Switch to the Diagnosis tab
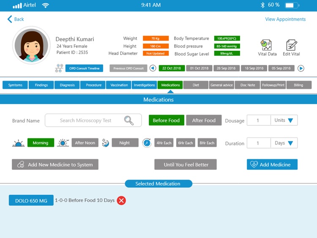This screenshot has width=317, height=238. [67, 85]
